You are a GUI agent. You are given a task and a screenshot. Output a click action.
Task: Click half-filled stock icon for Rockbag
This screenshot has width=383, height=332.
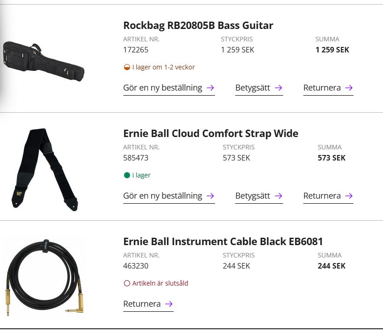point(127,67)
